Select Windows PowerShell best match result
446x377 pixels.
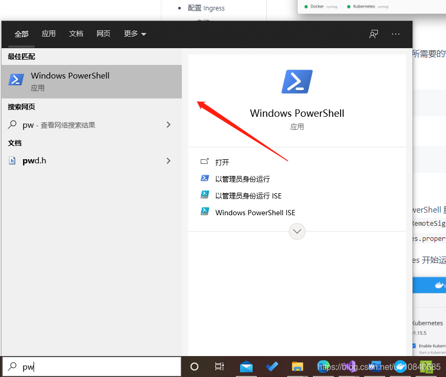(92, 82)
